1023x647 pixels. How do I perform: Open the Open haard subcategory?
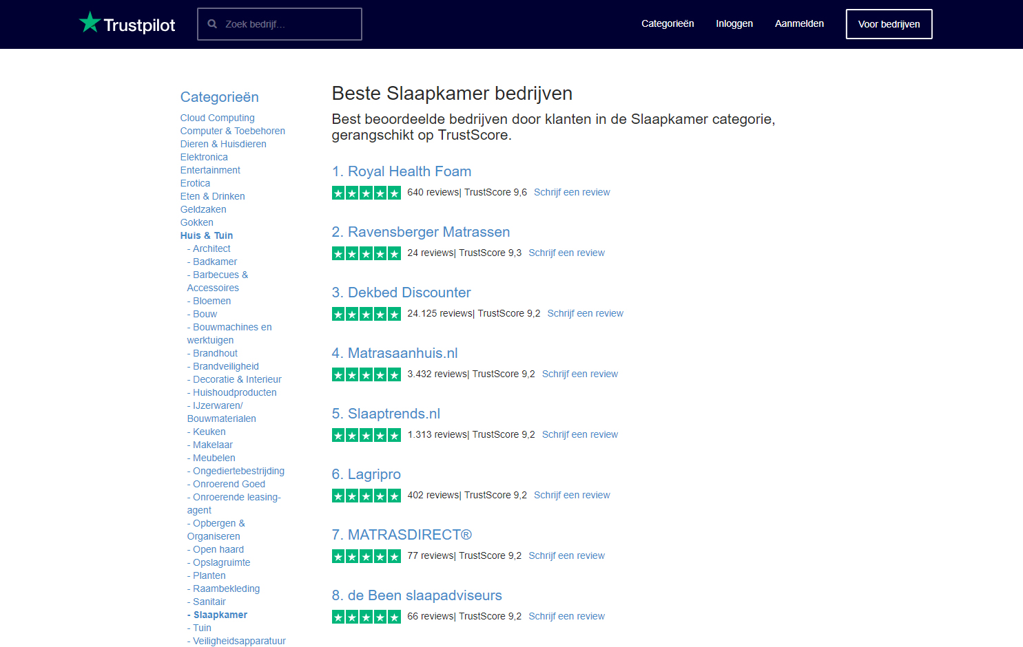pos(216,549)
